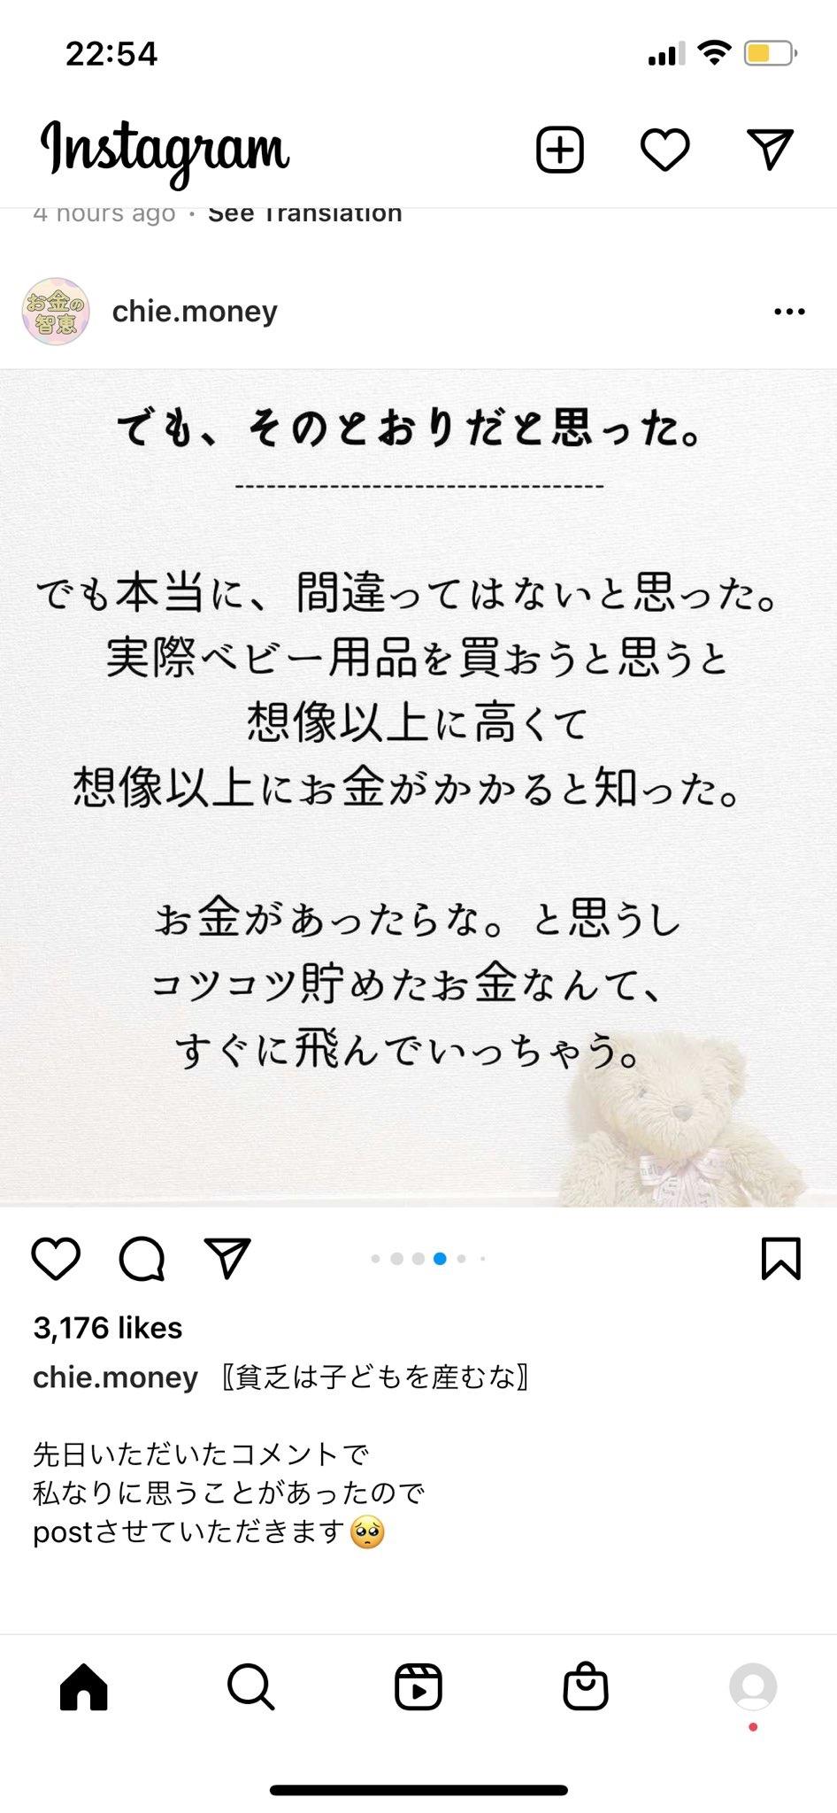
Task: Open notifications heart icon in header
Action: pyautogui.click(x=664, y=150)
